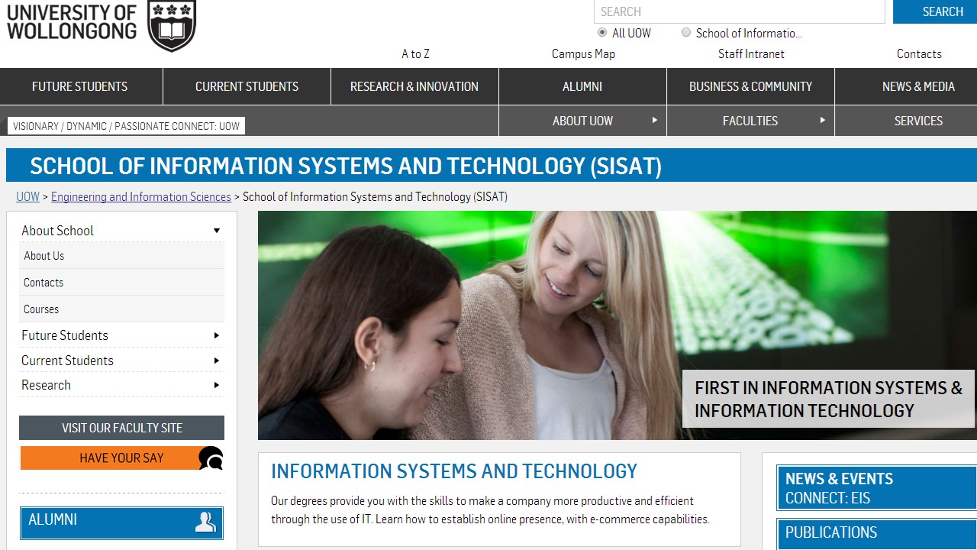Collapse the About School sidebar arrow
The width and height of the screenshot is (977, 550).
point(217,231)
